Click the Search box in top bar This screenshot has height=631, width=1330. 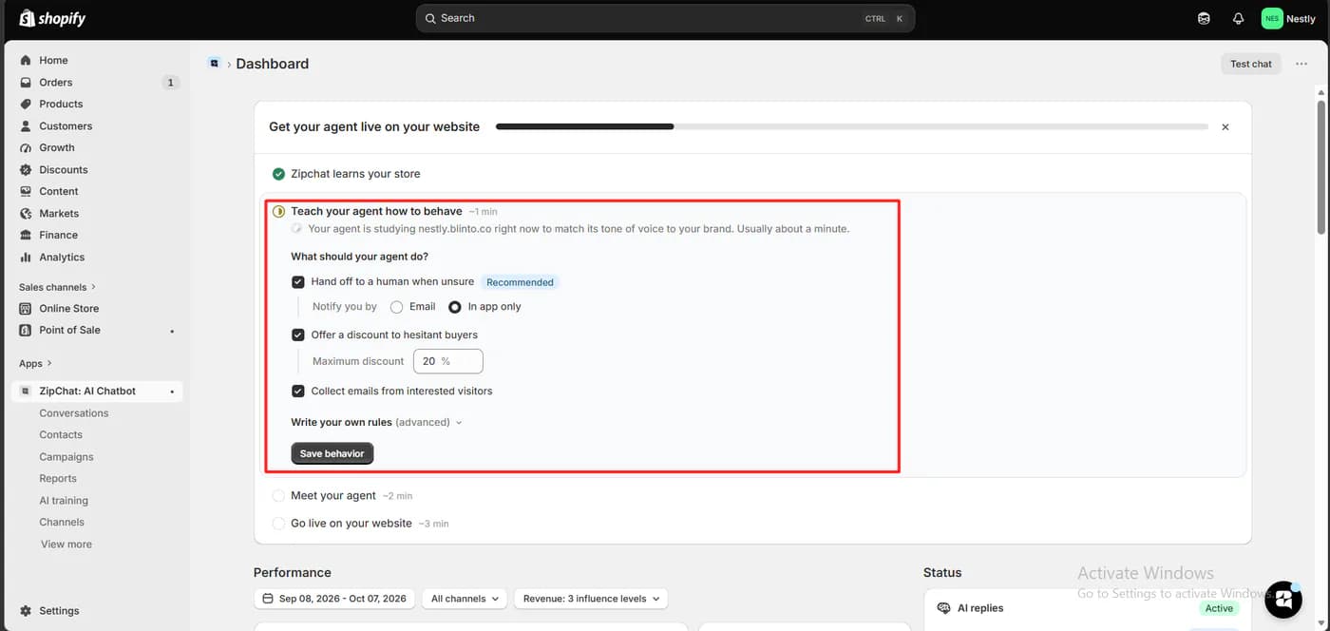coord(665,18)
